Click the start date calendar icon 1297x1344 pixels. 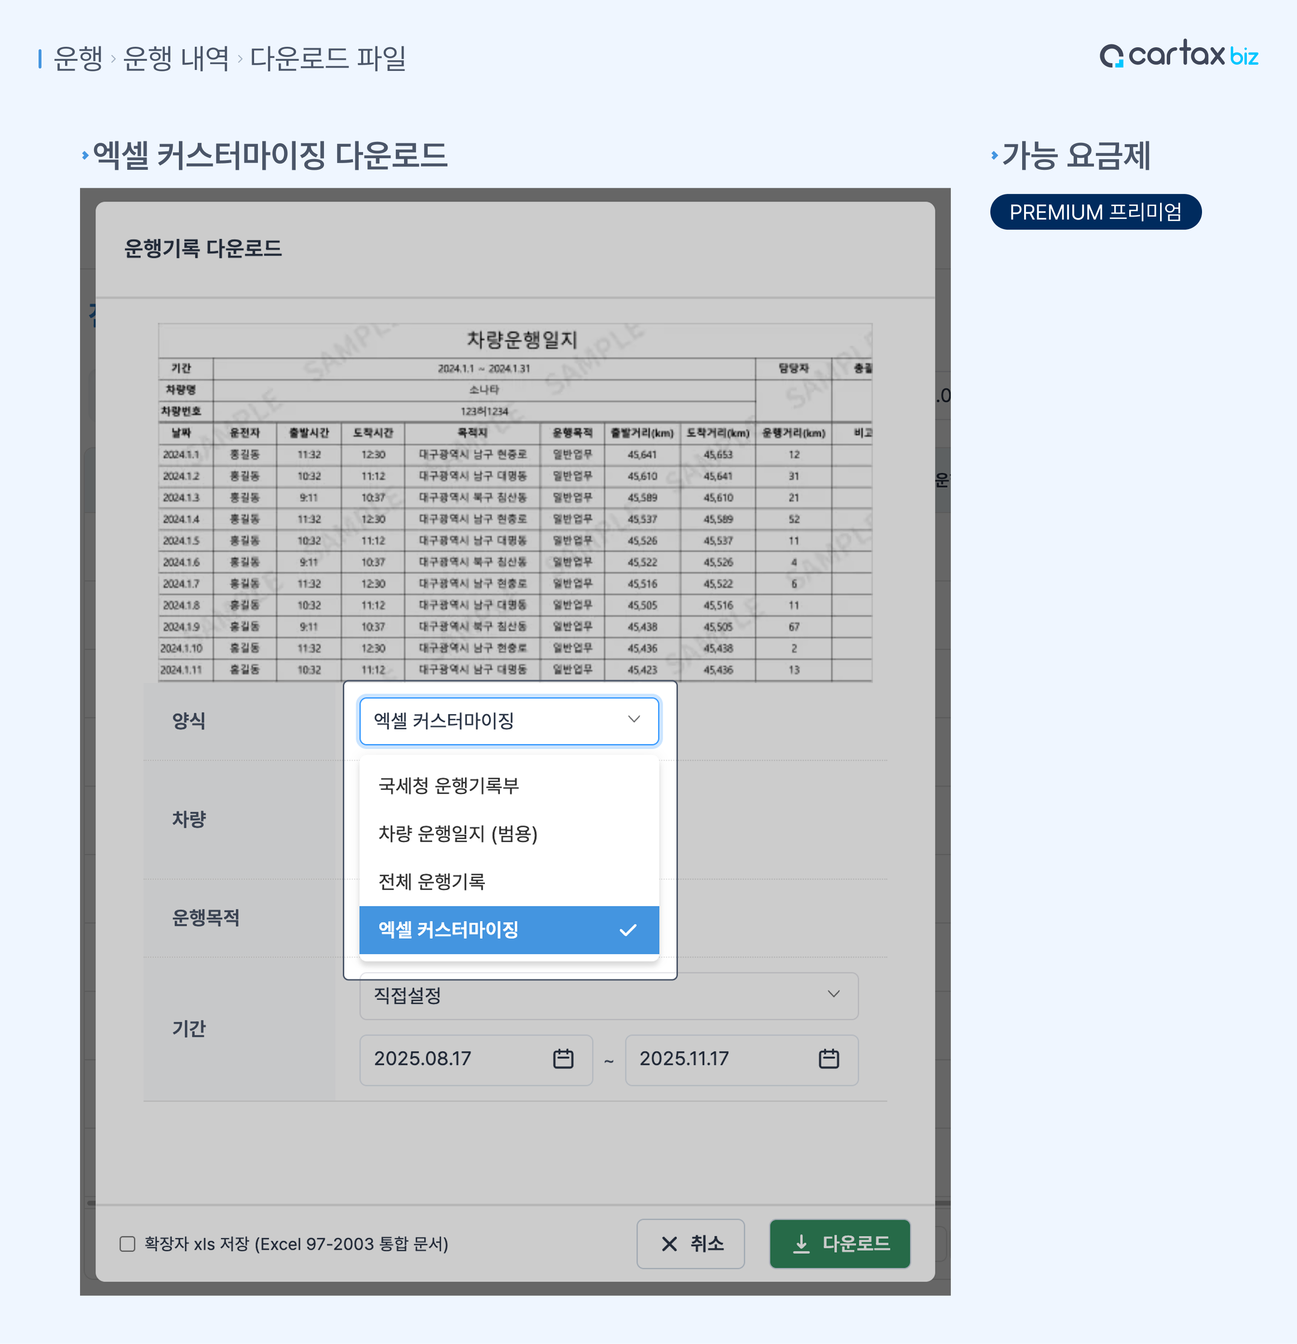click(563, 1059)
